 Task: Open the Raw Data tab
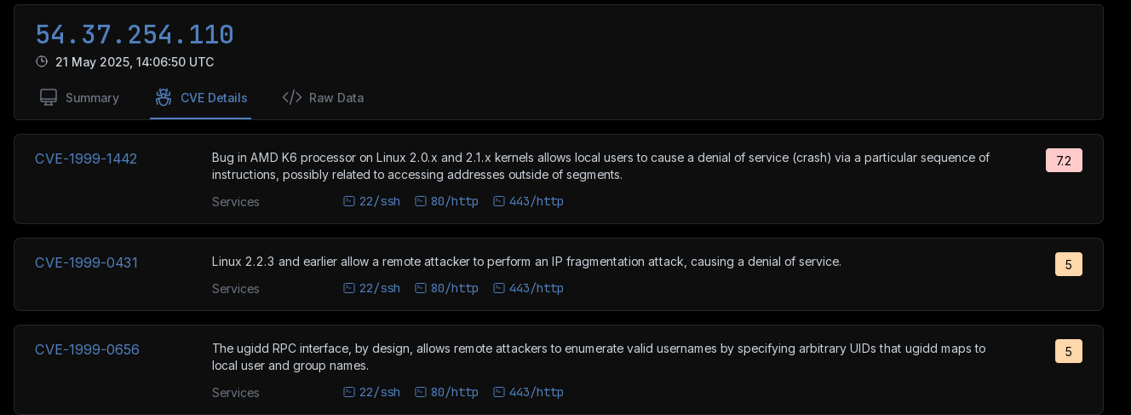323,98
